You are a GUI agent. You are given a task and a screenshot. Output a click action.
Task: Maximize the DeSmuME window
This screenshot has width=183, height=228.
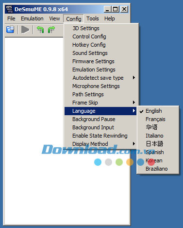[116, 9]
